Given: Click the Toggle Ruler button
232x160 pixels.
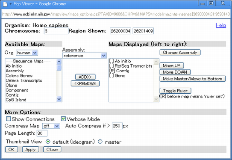Looking at the screenshot, I should tap(175, 91).
